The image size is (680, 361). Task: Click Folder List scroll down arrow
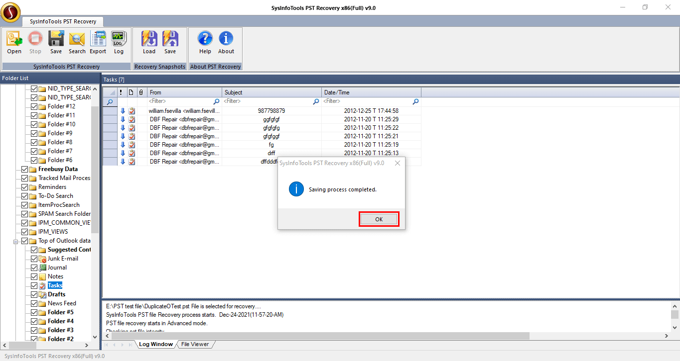[x=95, y=336]
